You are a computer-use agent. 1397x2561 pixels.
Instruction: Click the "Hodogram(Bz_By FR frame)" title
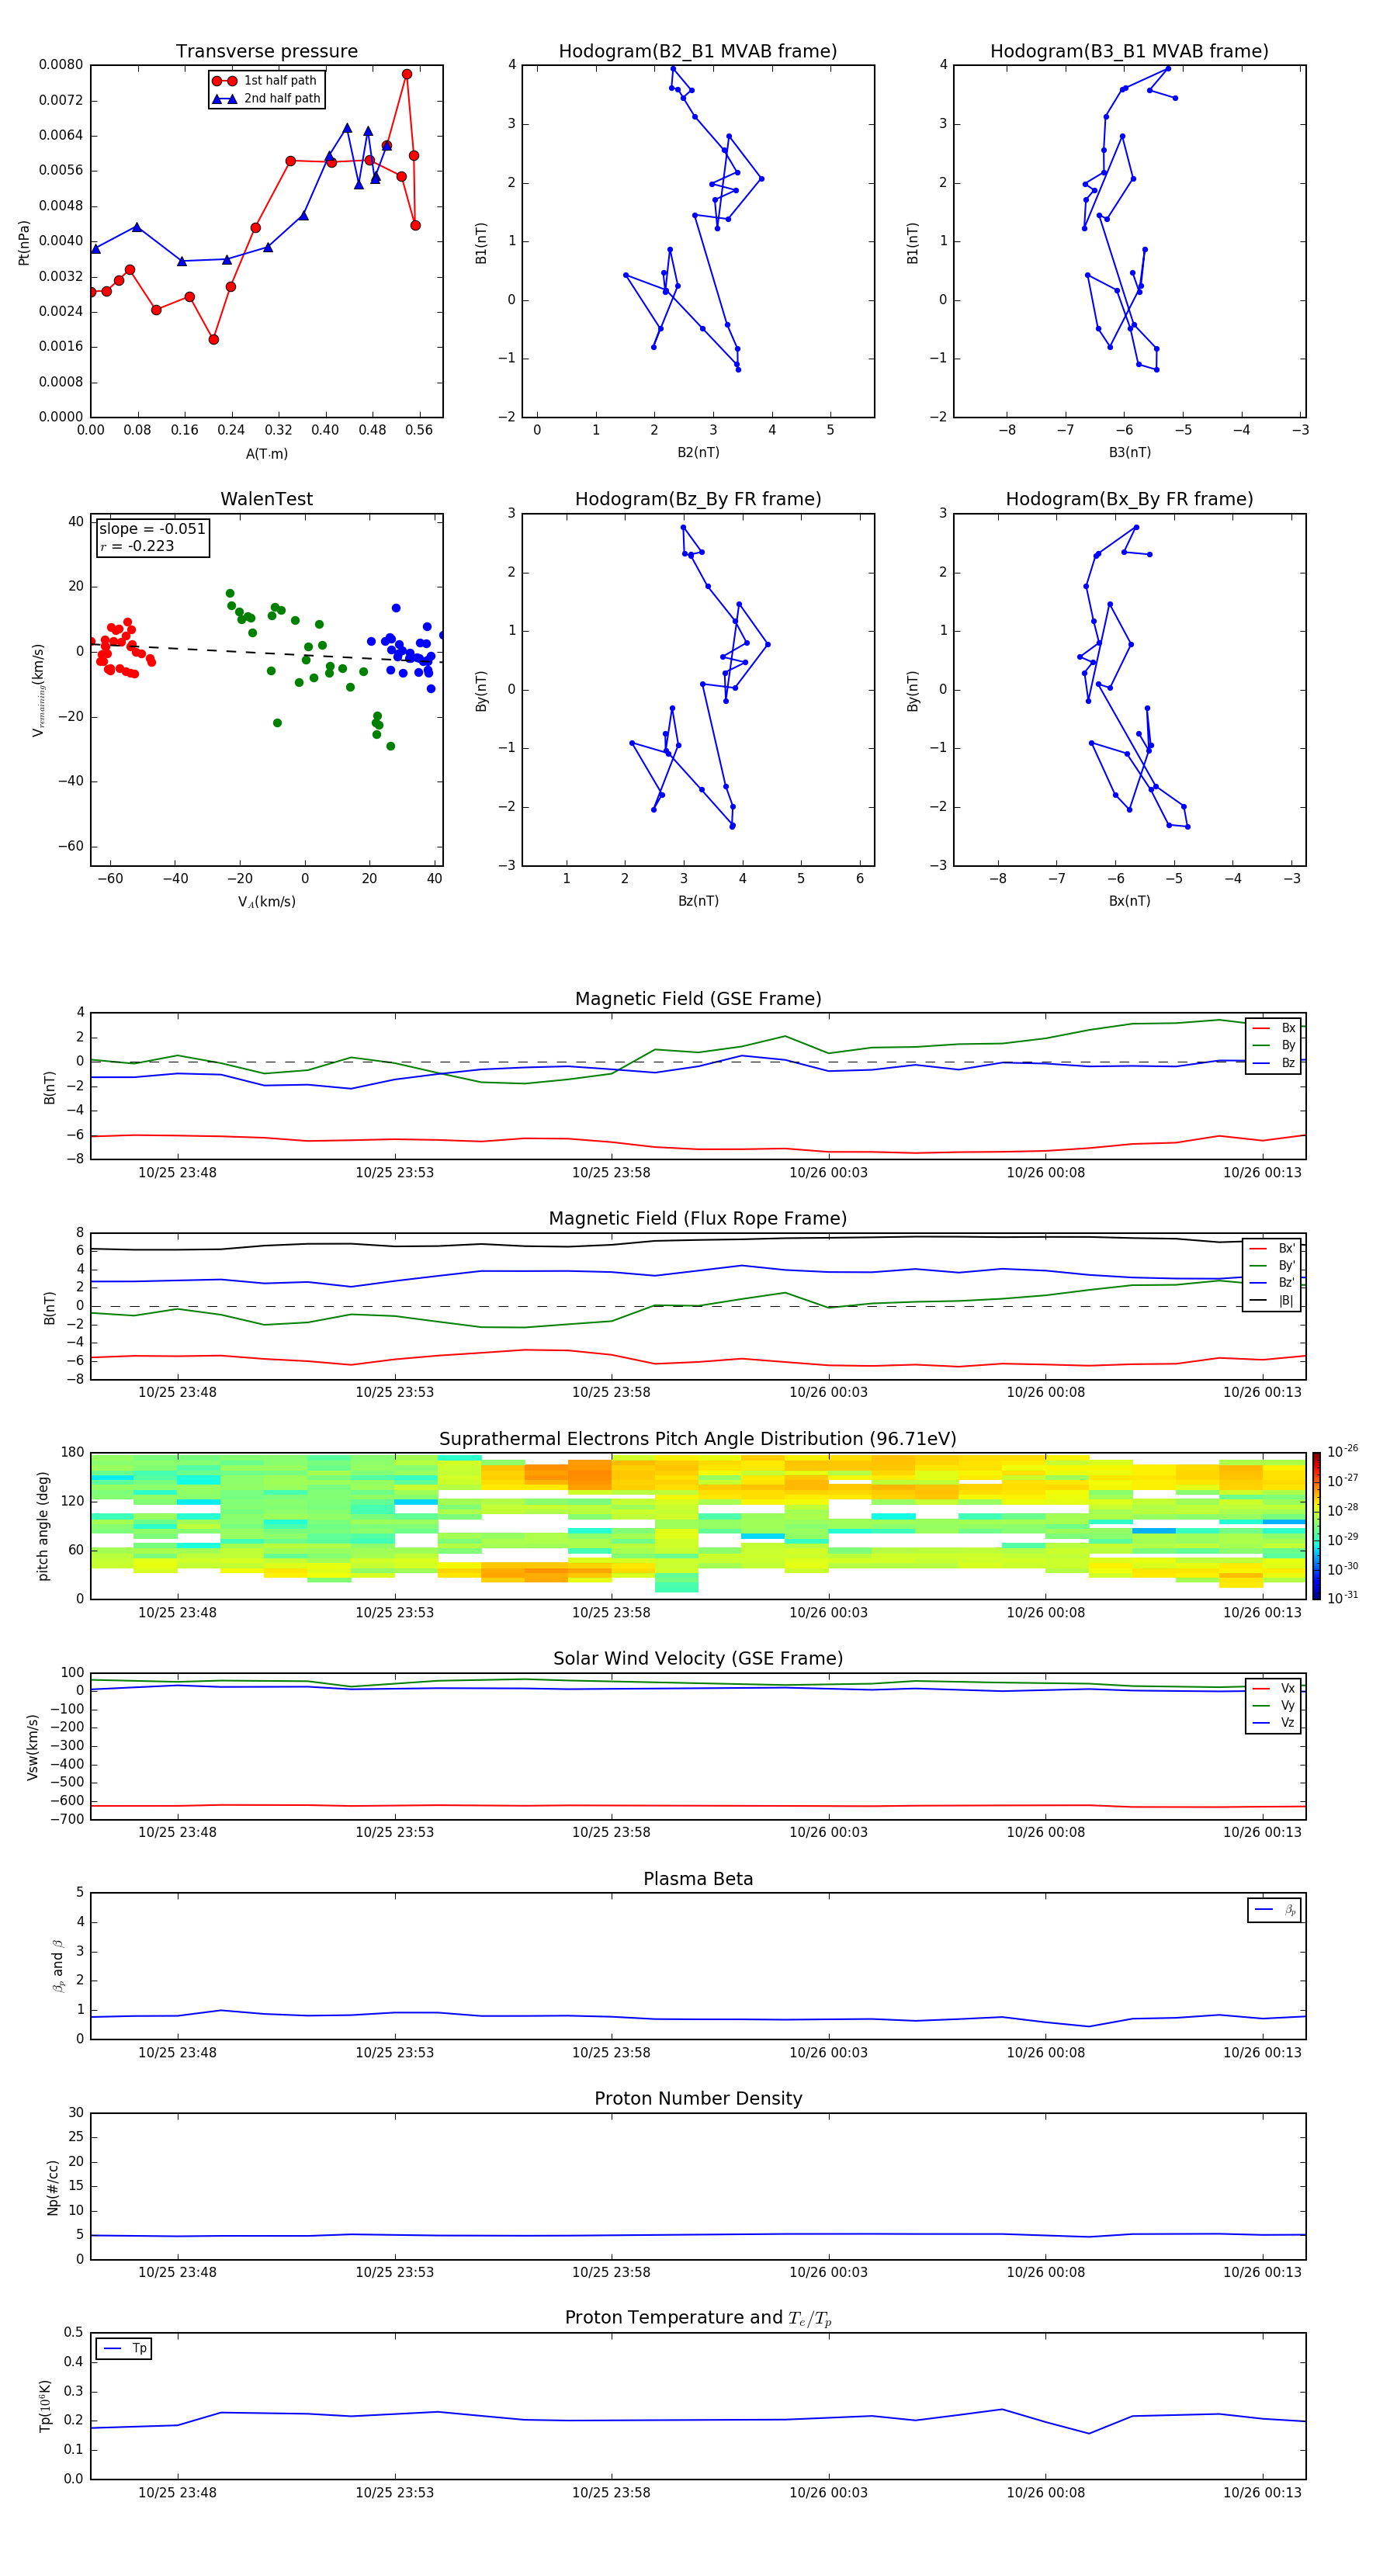[698, 499]
